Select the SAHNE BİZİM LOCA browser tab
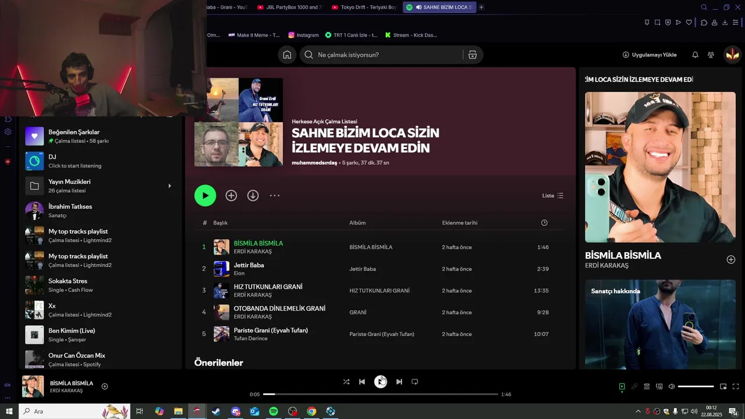 pyautogui.click(x=439, y=7)
